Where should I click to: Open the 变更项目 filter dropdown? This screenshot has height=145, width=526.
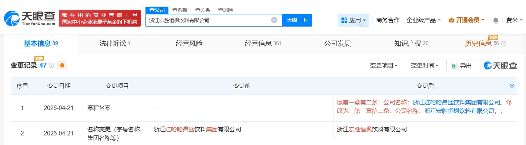tap(383, 66)
